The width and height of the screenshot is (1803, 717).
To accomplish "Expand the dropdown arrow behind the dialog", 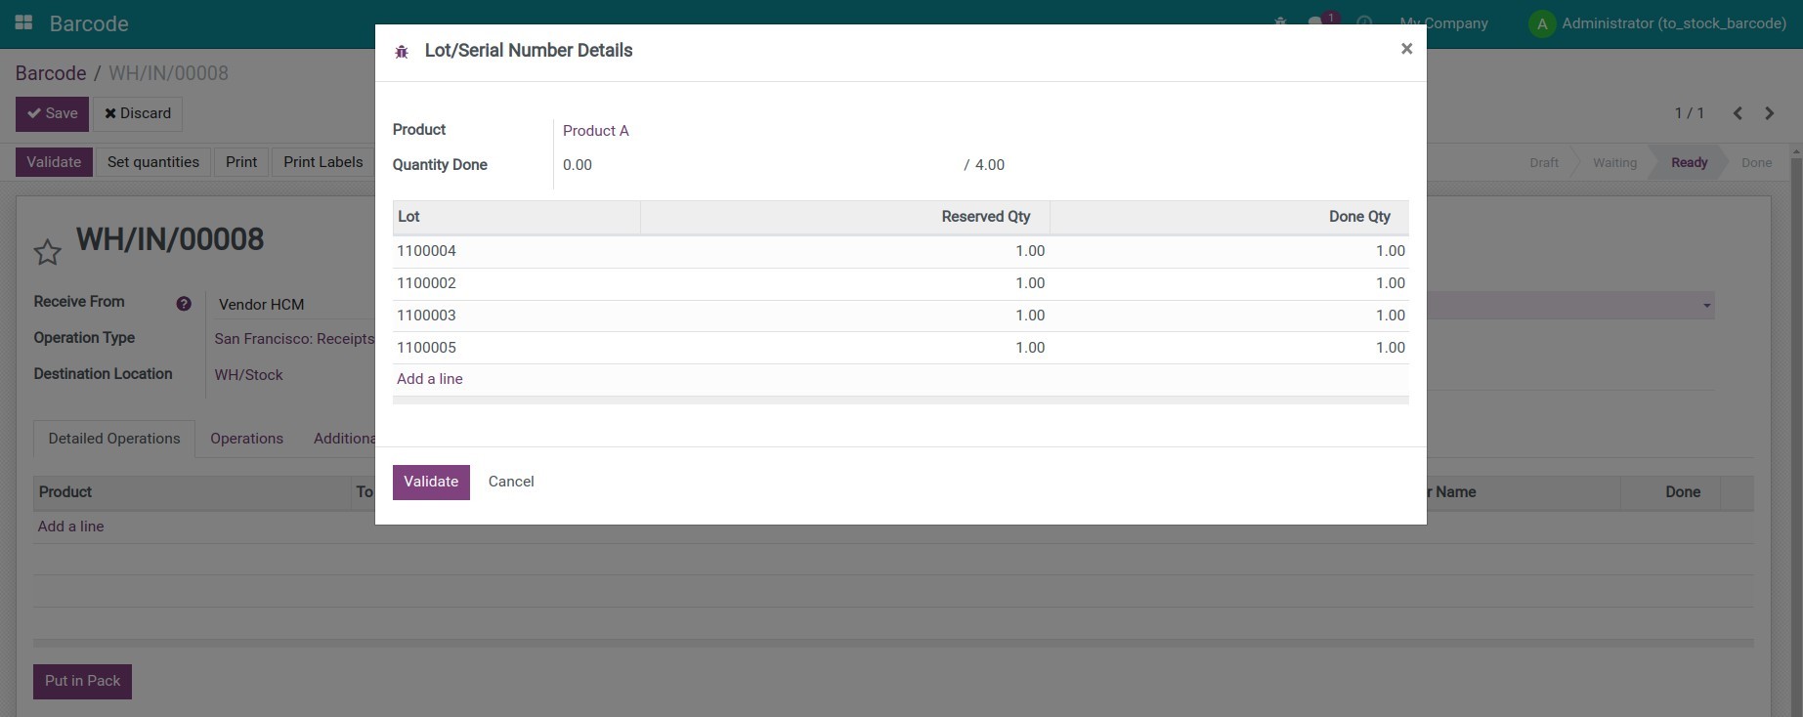I will tap(1706, 306).
